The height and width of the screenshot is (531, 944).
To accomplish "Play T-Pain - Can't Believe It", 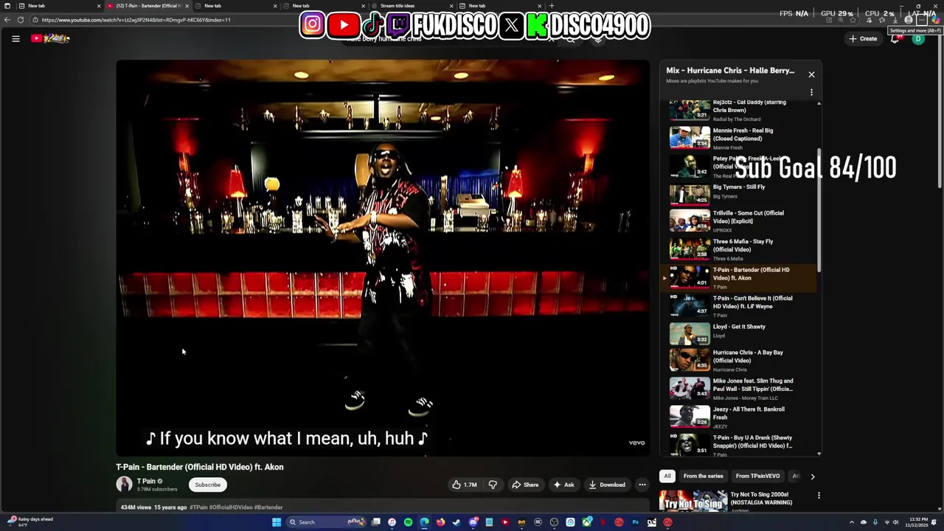I will [x=737, y=305].
